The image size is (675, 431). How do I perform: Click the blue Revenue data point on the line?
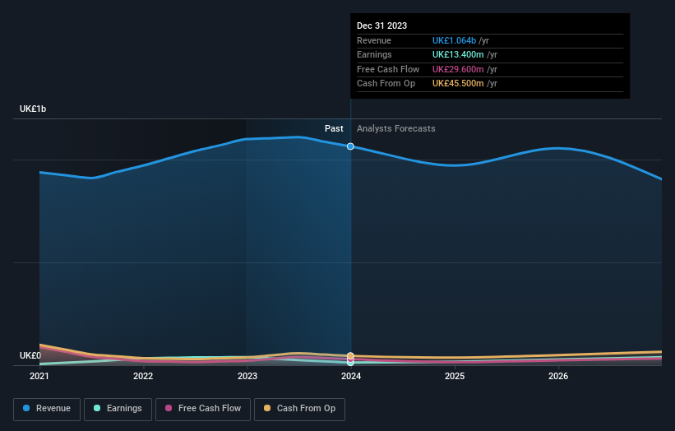(x=350, y=146)
